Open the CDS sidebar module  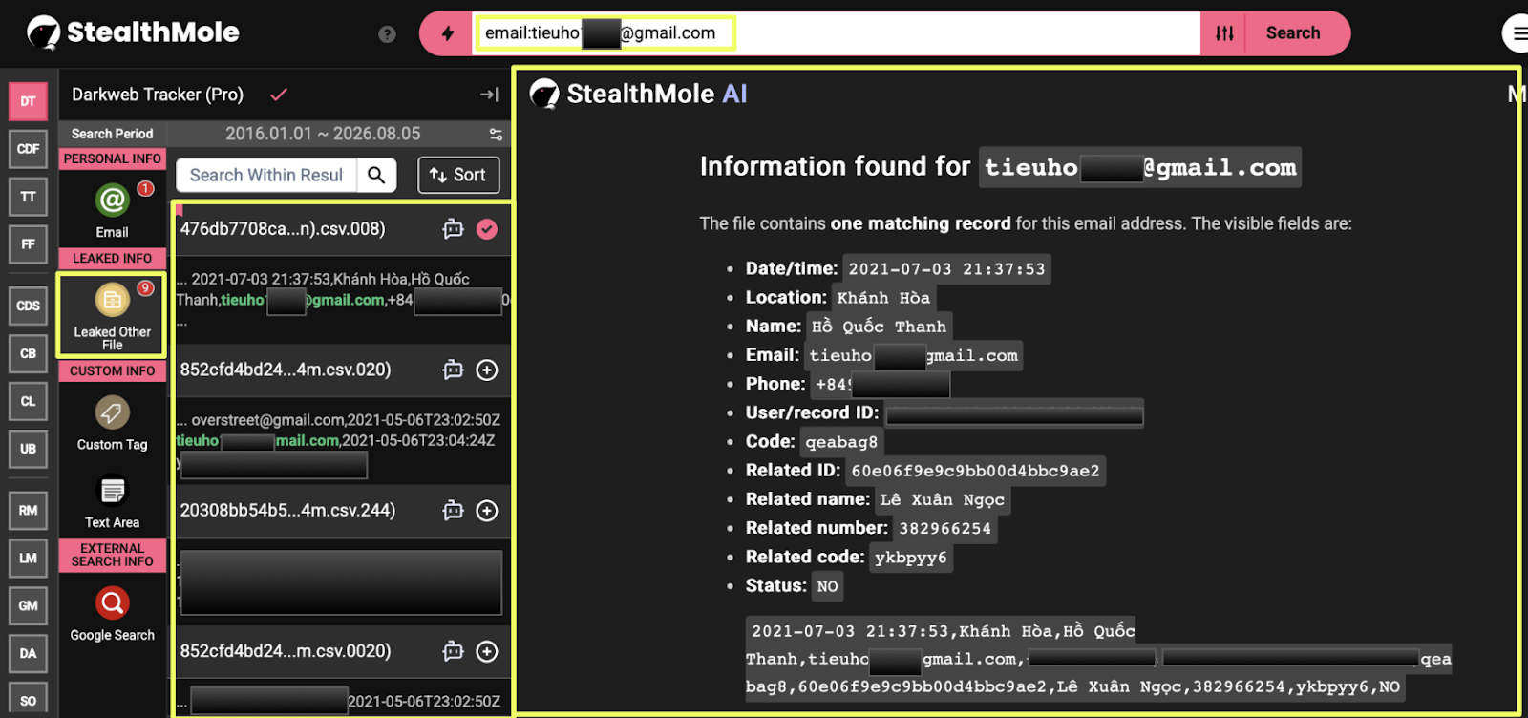[x=28, y=306]
